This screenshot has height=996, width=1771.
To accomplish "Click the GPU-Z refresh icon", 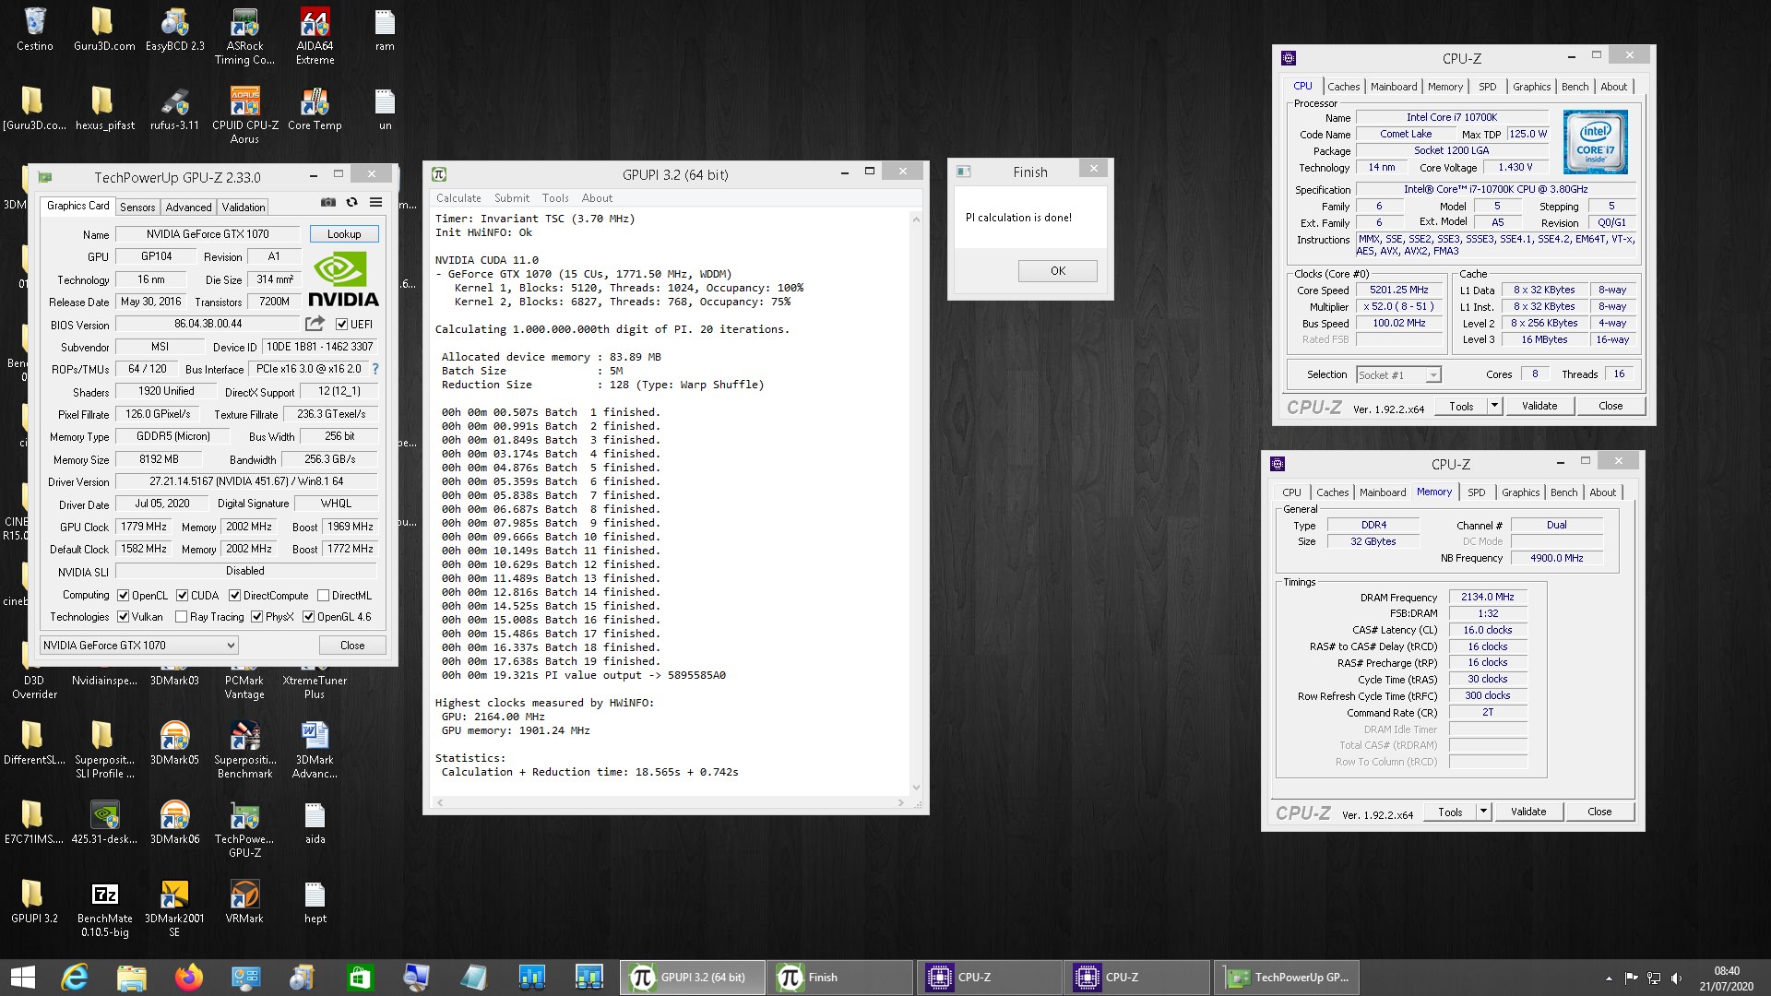I will point(351,202).
